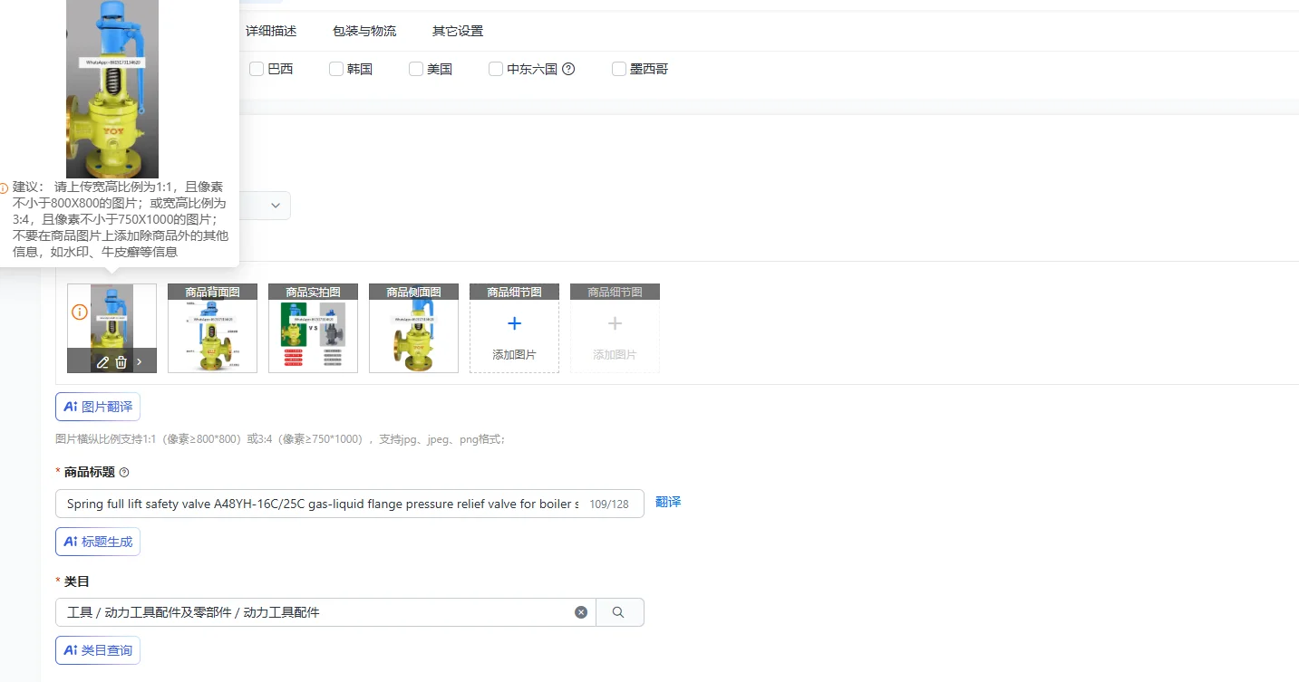Image resolution: width=1299 pixels, height=682 pixels.
Task: Click the large valve preview in the tooltip
Action: coord(112,89)
